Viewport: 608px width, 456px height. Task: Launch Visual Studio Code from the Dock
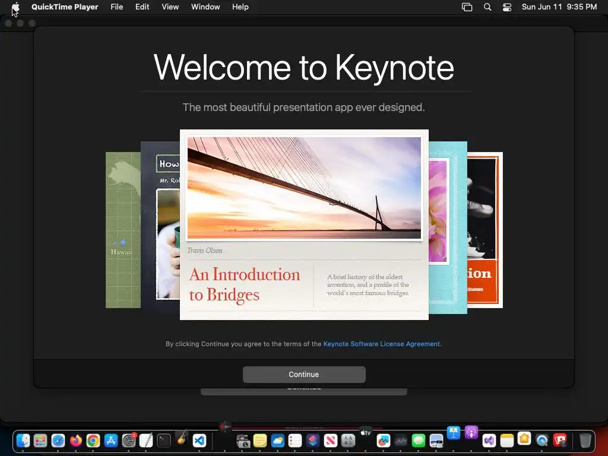click(x=199, y=441)
